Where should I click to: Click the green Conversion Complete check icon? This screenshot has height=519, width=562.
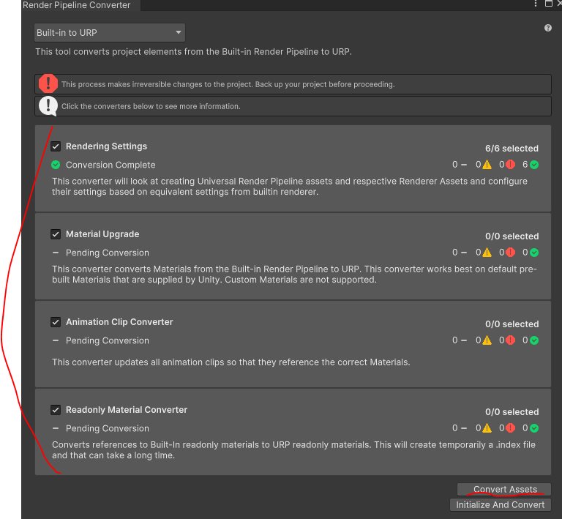click(x=56, y=165)
